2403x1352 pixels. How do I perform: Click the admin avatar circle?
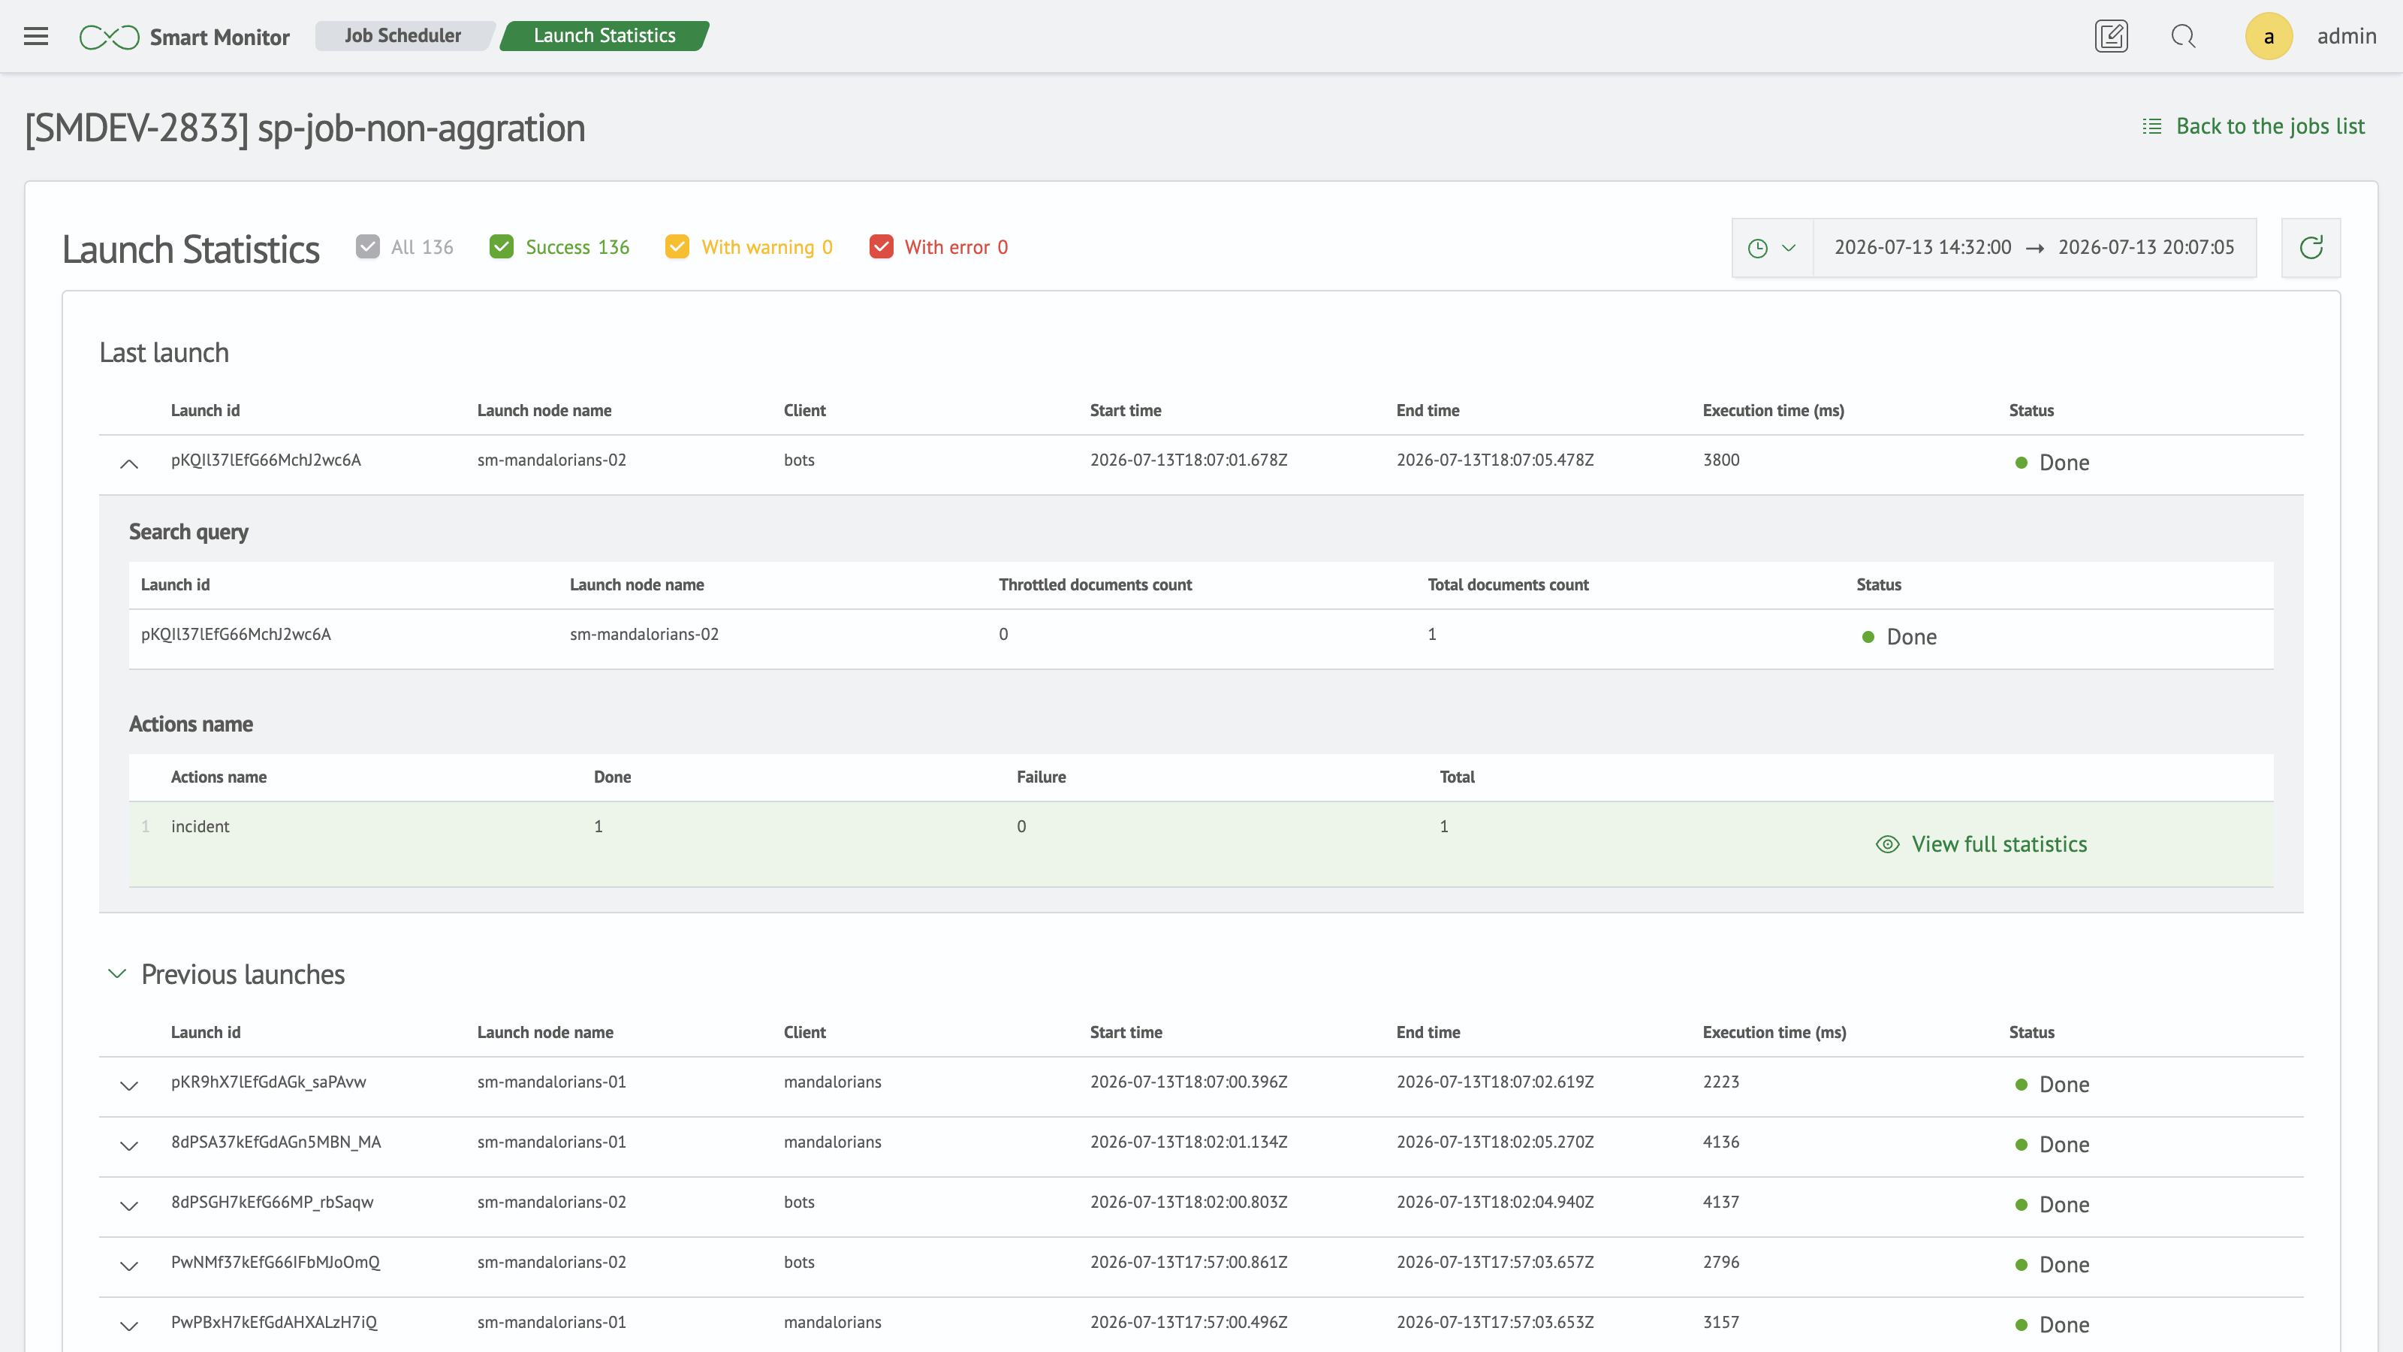click(x=2269, y=36)
